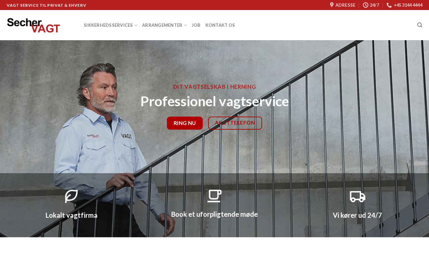Image resolution: width=429 pixels, height=268 pixels.
Task: Click the Akuttelefon outlined button
Action: click(235, 123)
